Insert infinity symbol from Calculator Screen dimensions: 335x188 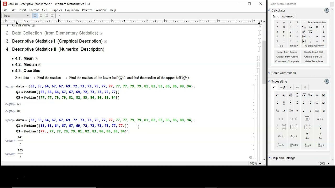[323, 37]
